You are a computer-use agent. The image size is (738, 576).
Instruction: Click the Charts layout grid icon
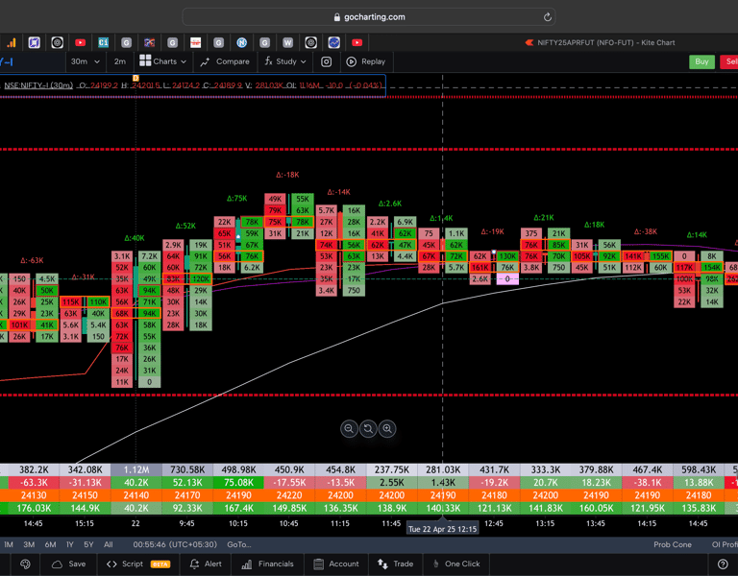point(145,60)
